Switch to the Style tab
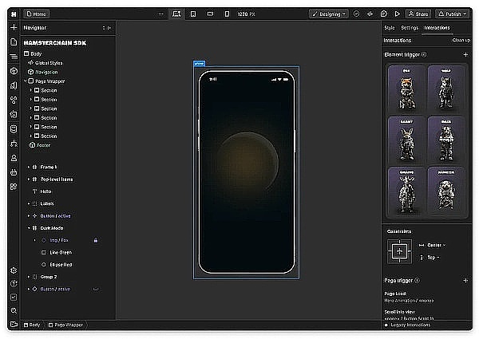Image resolution: width=479 pixels, height=339 pixels. coord(389,28)
